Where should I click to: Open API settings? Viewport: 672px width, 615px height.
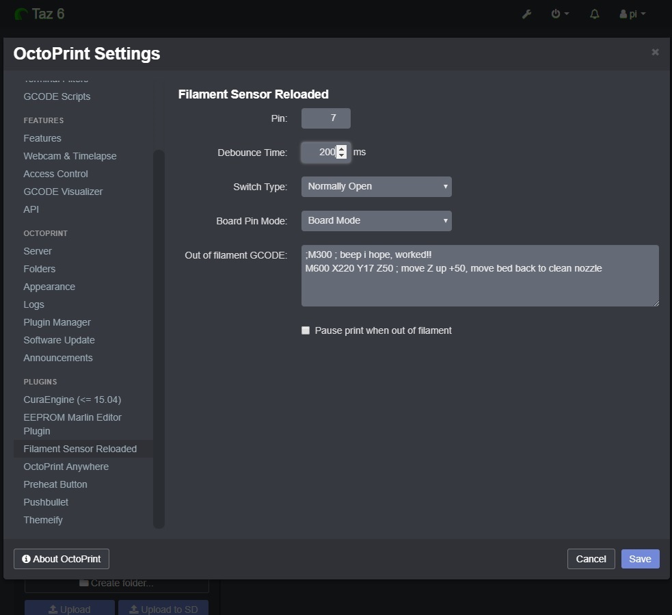click(31, 209)
